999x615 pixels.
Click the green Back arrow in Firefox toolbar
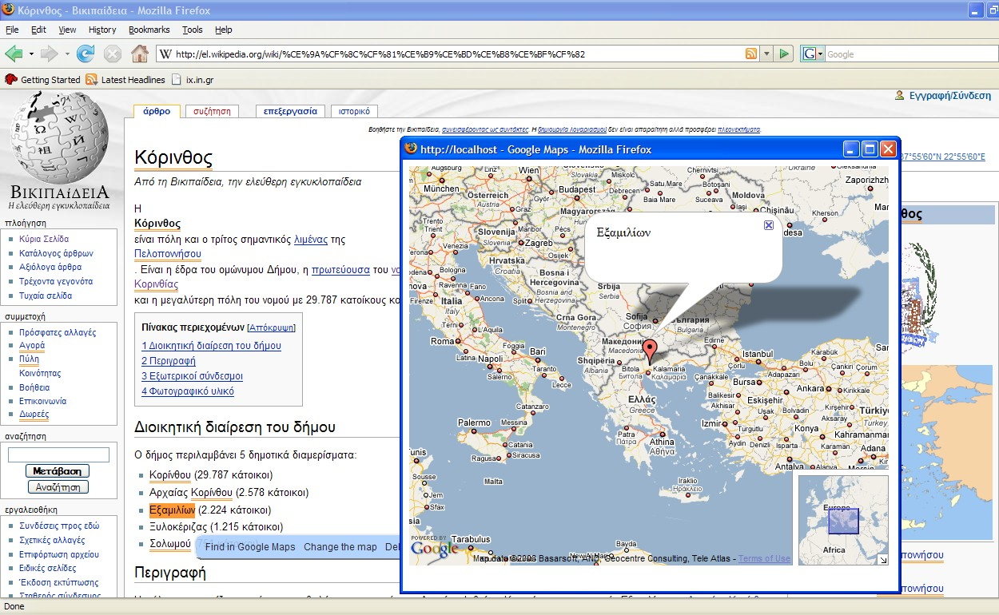pos(14,54)
